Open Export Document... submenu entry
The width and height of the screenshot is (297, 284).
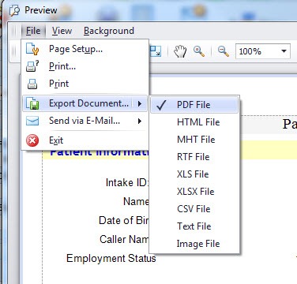click(85, 103)
